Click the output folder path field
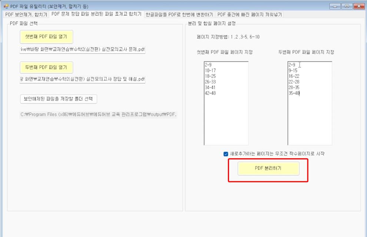The width and height of the screenshot is (367, 237). tap(98, 114)
